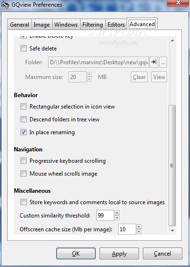Enable the Safe delete checkbox
Image resolution: width=190 pixels, height=267 pixels.
coord(23,49)
